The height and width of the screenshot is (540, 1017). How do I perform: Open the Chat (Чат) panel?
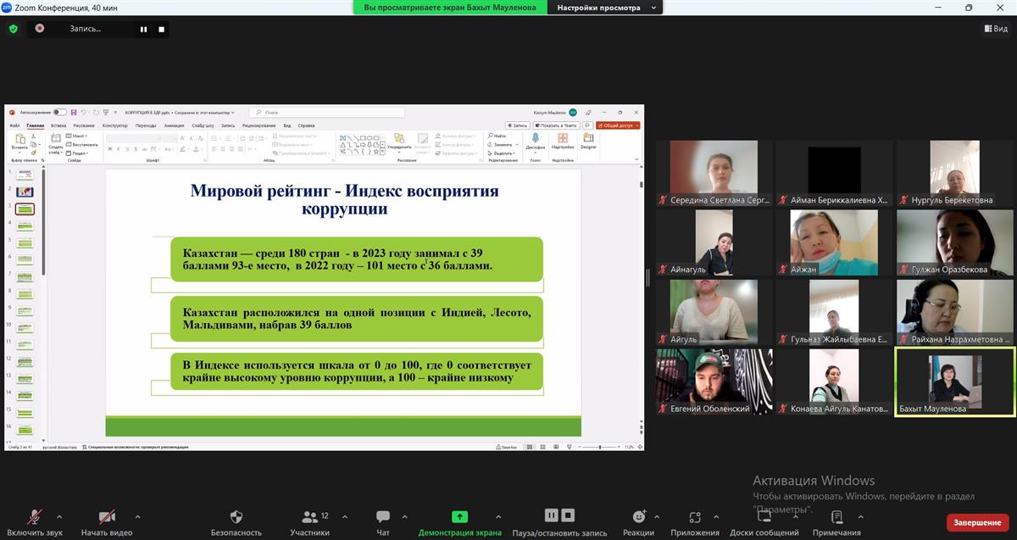coord(382,517)
